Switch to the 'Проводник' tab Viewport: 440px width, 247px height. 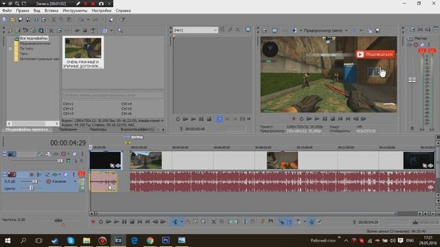point(67,130)
